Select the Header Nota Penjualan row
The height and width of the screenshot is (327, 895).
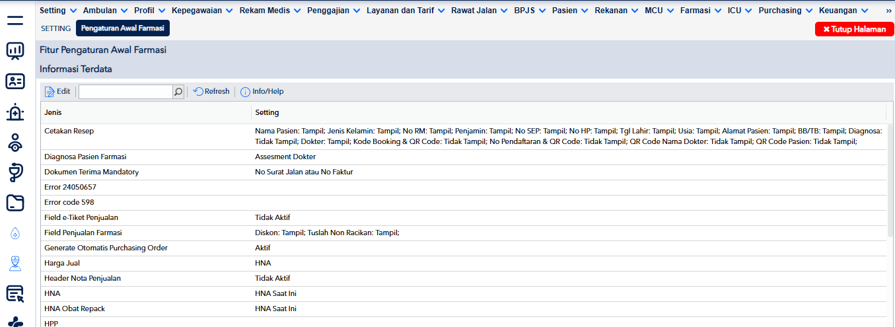[464, 279]
